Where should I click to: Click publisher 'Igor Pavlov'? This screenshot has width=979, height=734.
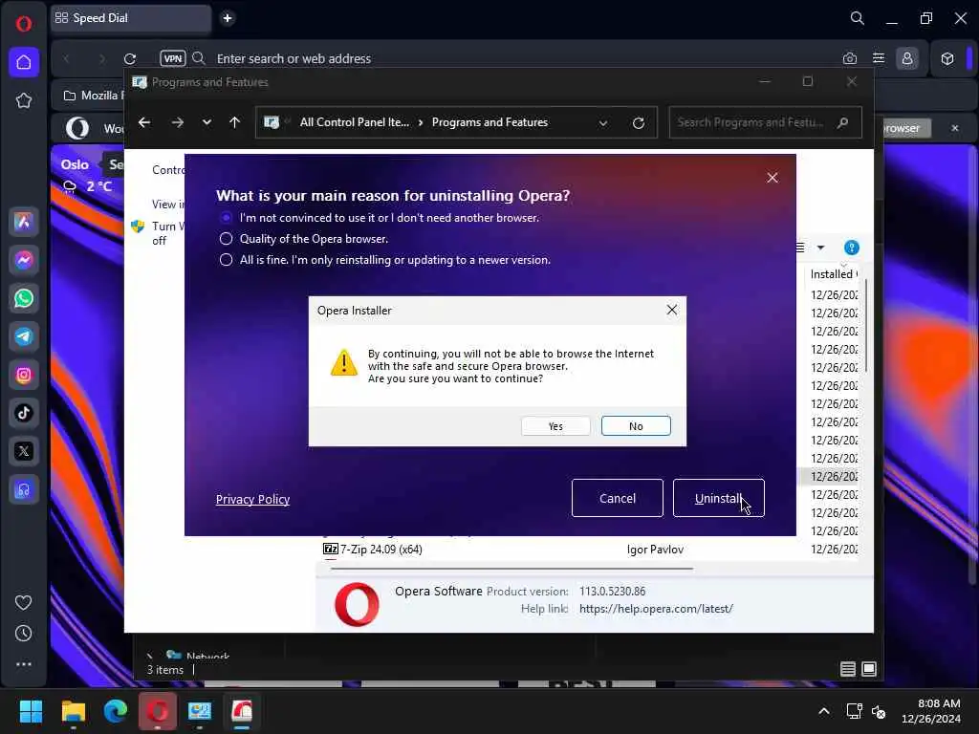coord(655,550)
